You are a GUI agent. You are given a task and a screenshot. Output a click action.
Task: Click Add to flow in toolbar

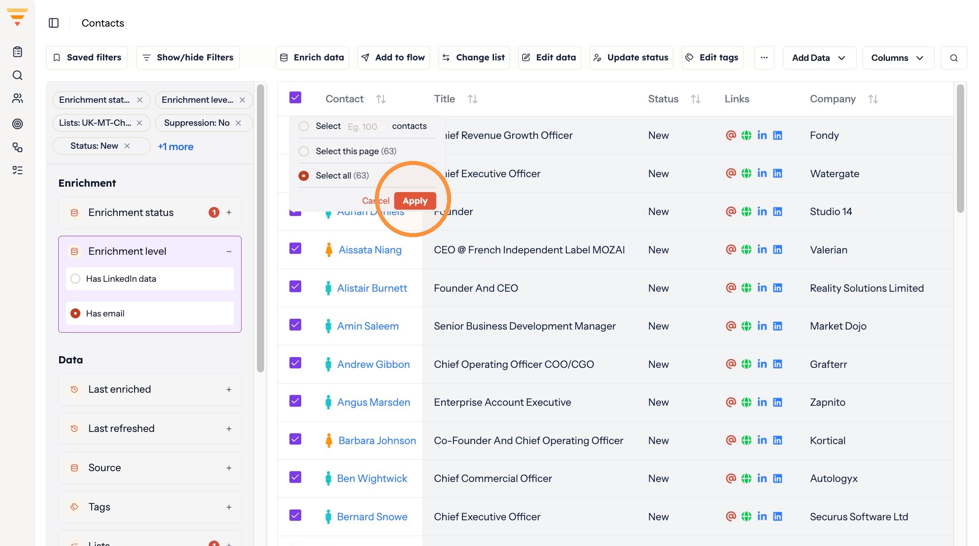coord(393,58)
